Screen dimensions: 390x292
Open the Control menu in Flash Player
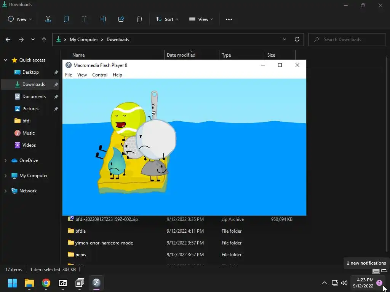[100, 75]
